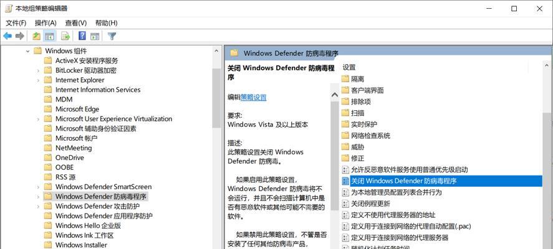Select 定义用于连接到网络的代理自动配置(.pac) setting
This screenshot has height=249, width=553.
click(411, 226)
